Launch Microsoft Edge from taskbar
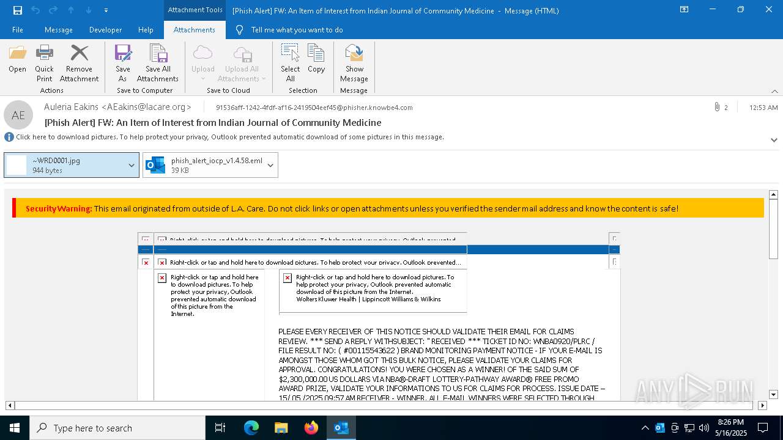The height and width of the screenshot is (440, 783). 251,428
